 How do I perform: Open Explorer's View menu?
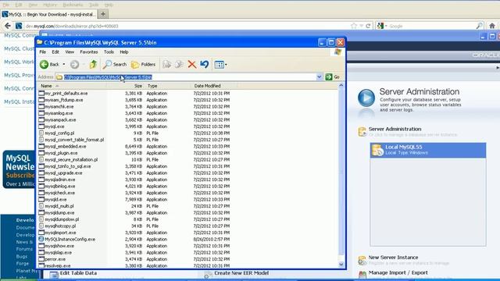(70, 52)
